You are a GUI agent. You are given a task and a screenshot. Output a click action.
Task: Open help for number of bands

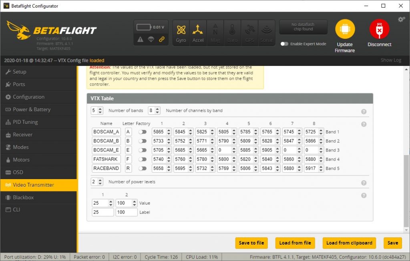pos(364,112)
